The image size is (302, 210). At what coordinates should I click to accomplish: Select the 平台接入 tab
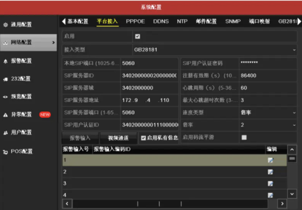click(x=107, y=21)
